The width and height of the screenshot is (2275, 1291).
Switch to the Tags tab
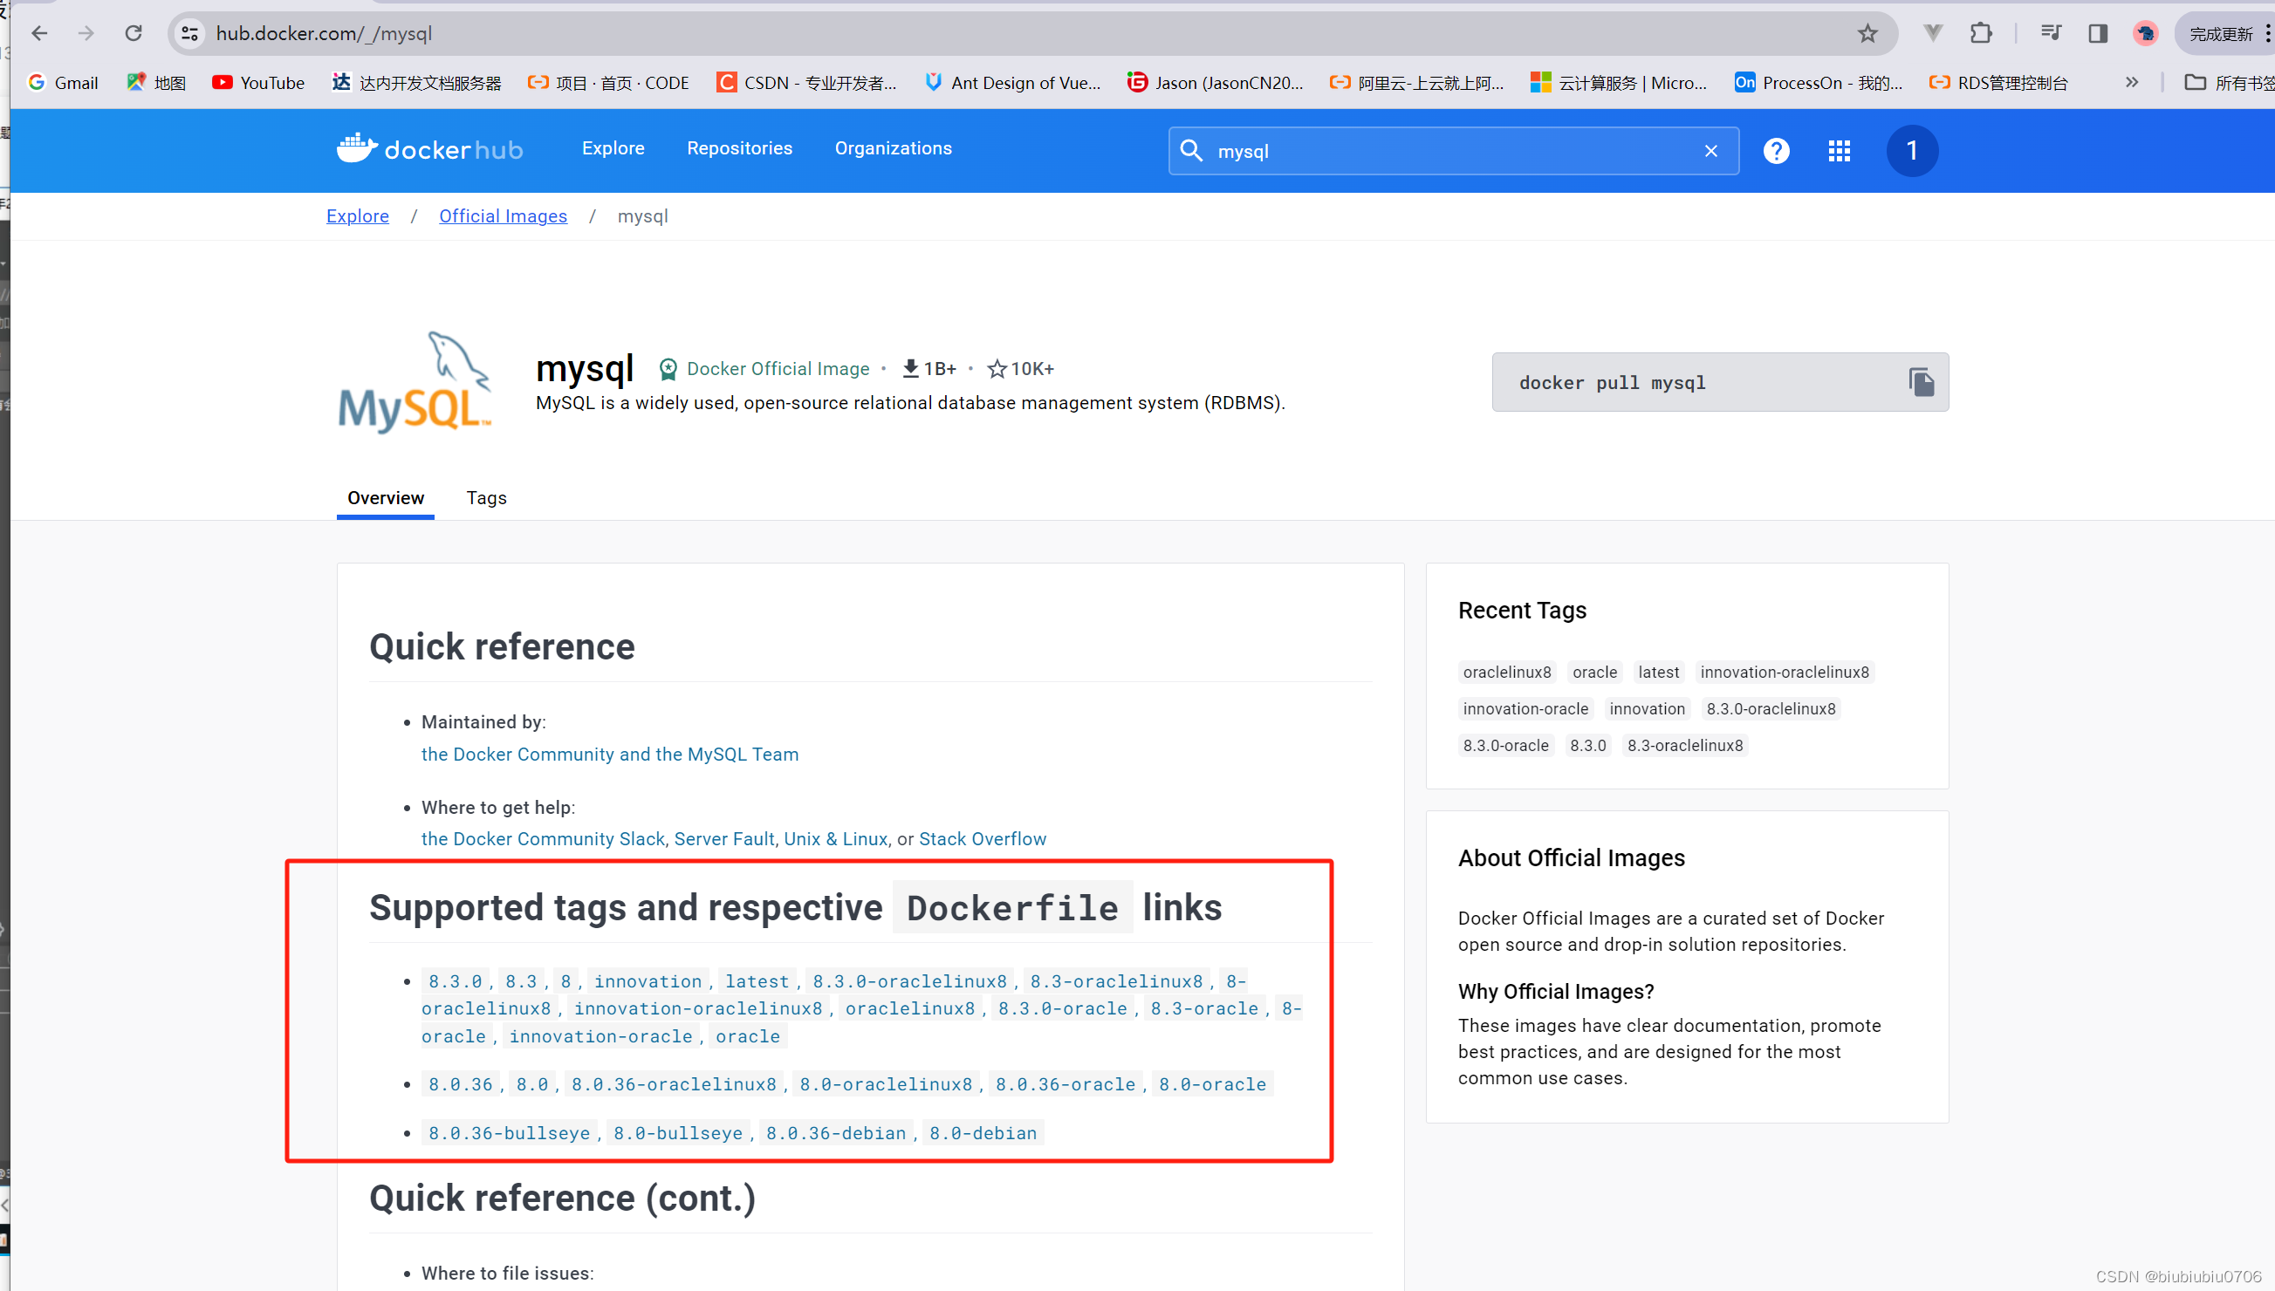pyautogui.click(x=486, y=497)
